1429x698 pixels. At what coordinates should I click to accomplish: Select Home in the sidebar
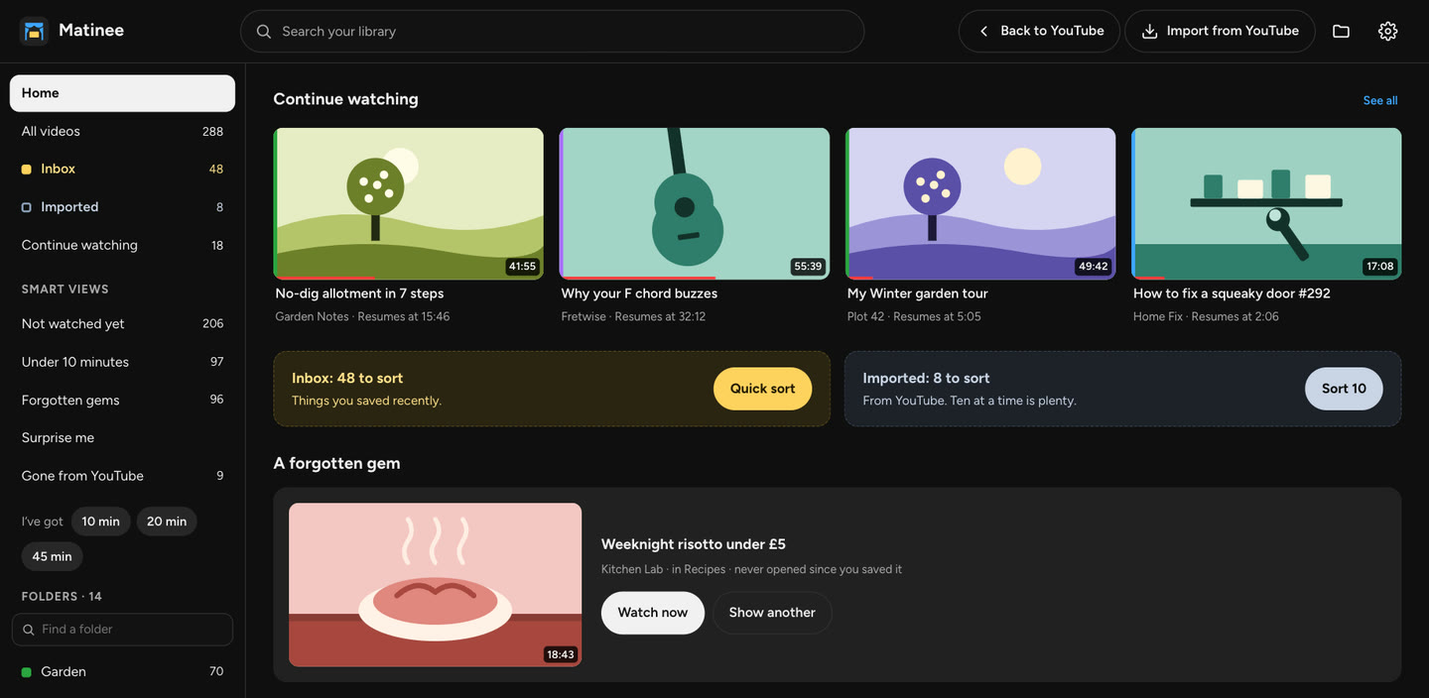[122, 93]
